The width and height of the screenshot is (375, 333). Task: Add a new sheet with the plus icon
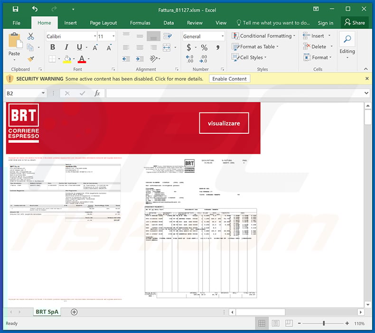tap(74, 312)
